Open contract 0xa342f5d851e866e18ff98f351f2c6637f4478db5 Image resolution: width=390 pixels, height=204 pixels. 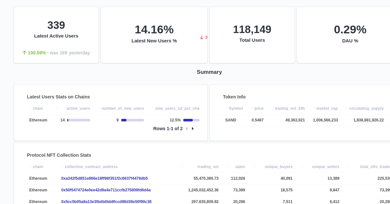tap(104, 178)
